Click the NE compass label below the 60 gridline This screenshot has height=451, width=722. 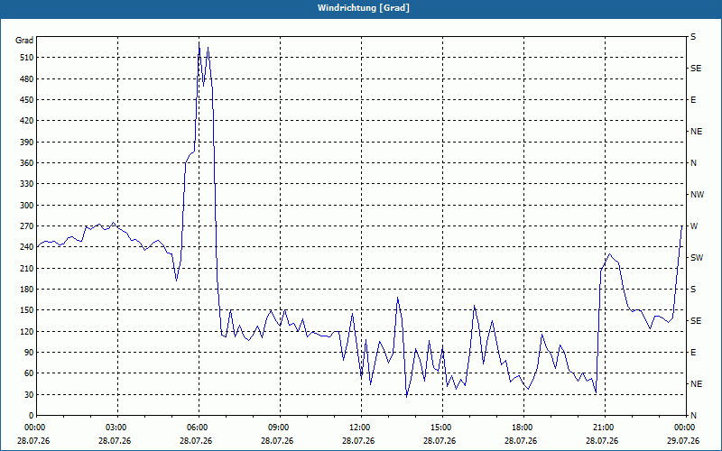pos(697,384)
